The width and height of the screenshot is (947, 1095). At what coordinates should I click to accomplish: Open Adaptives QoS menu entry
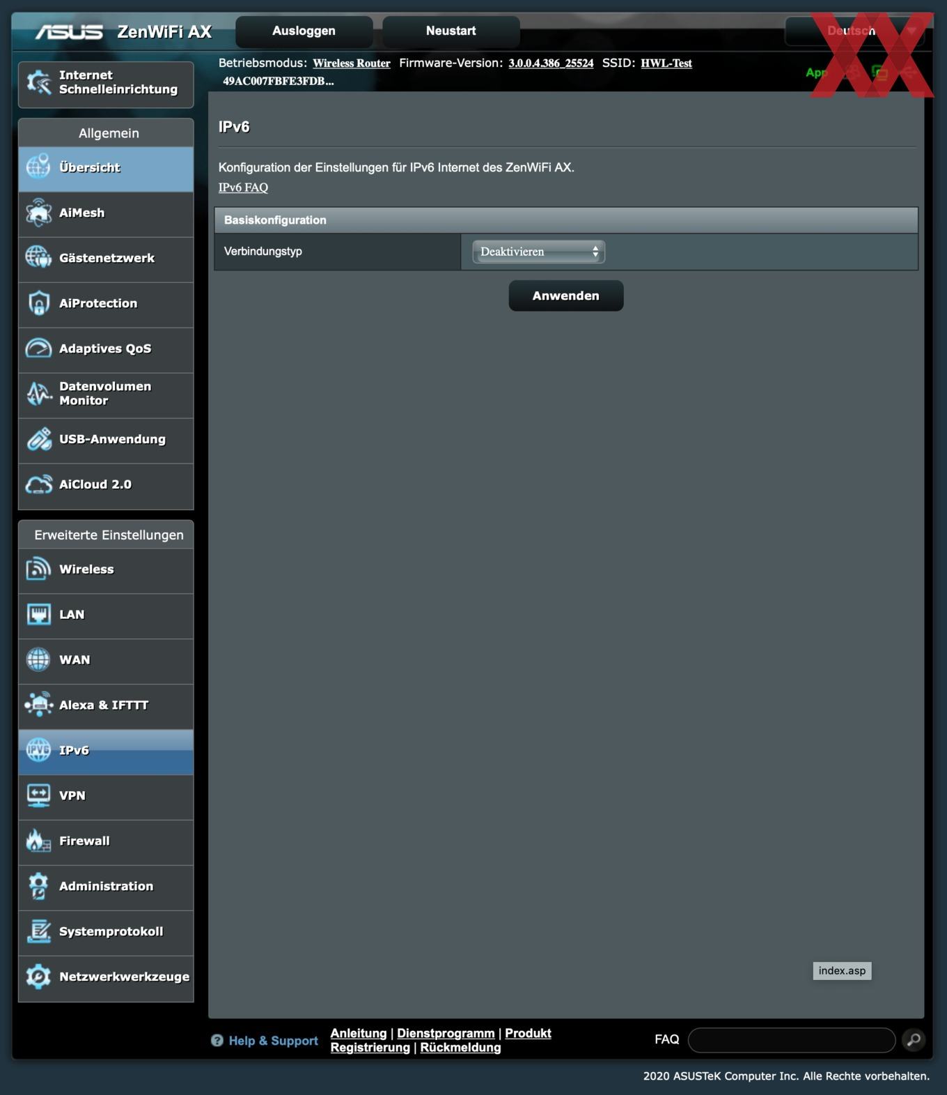(x=106, y=350)
